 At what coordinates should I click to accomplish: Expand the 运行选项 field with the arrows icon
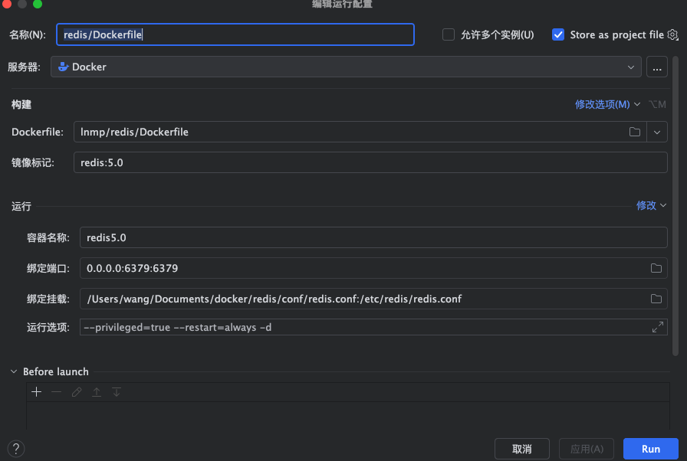point(658,326)
